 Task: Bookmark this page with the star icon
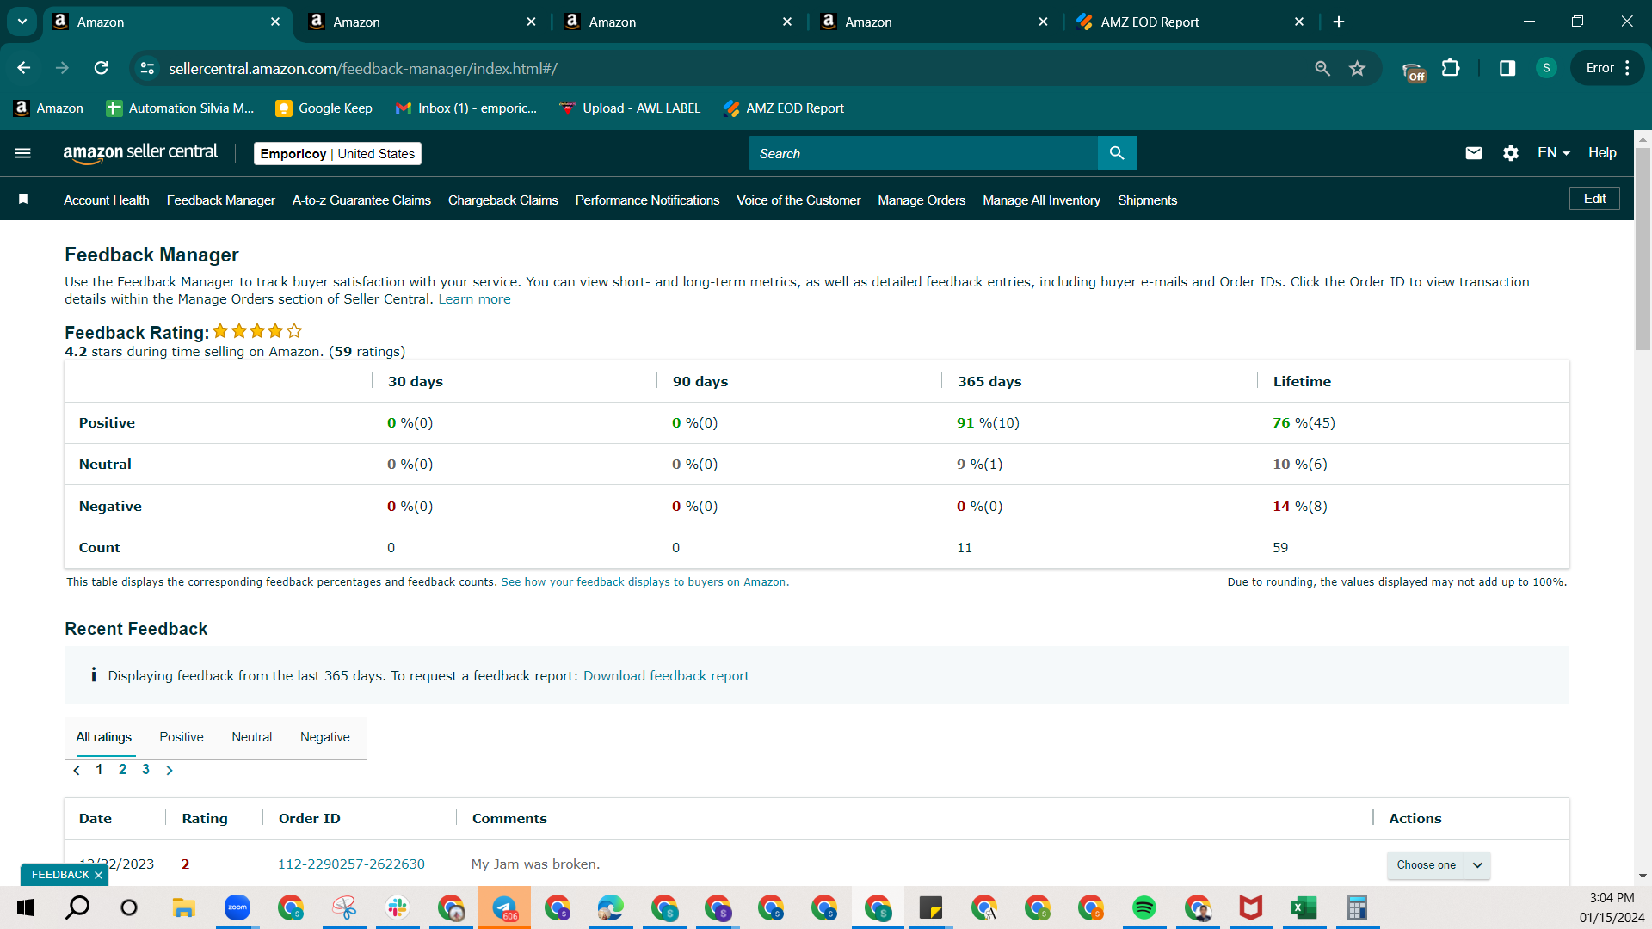point(1357,68)
